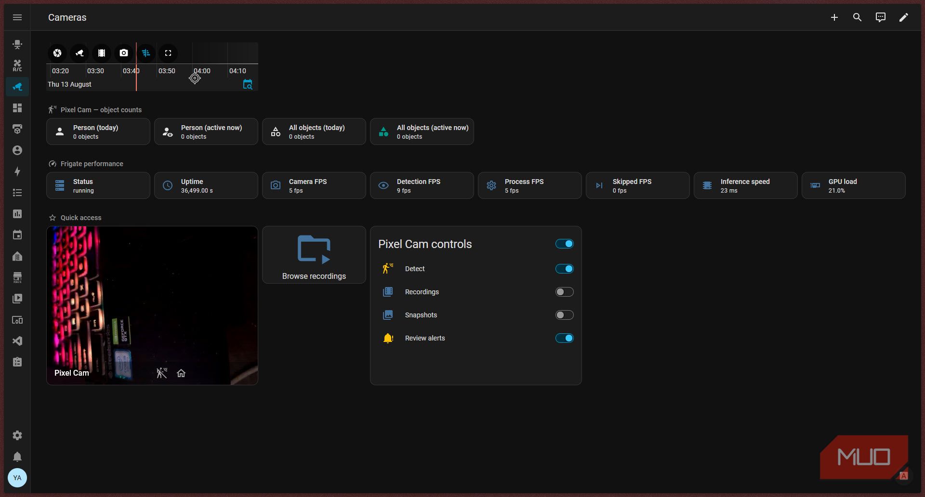
Task: Open the VS Code icon in sidebar
Action: point(17,341)
